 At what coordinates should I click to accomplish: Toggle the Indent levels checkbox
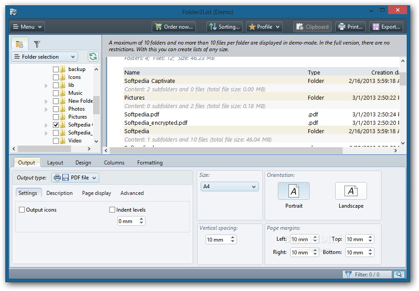click(x=112, y=210)
